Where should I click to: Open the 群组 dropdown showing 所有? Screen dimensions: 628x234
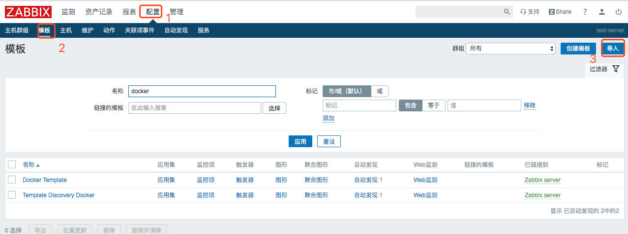pyautogui.click(x=510, y=49)
